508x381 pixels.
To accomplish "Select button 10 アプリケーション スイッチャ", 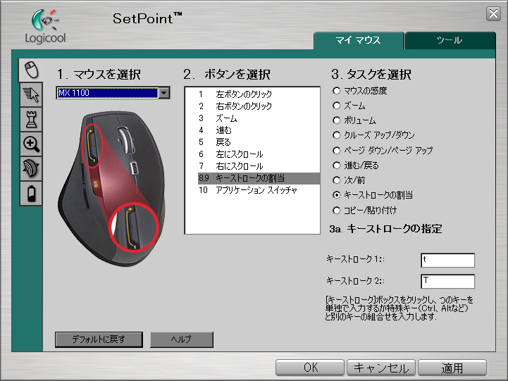I will coord(259,190).
